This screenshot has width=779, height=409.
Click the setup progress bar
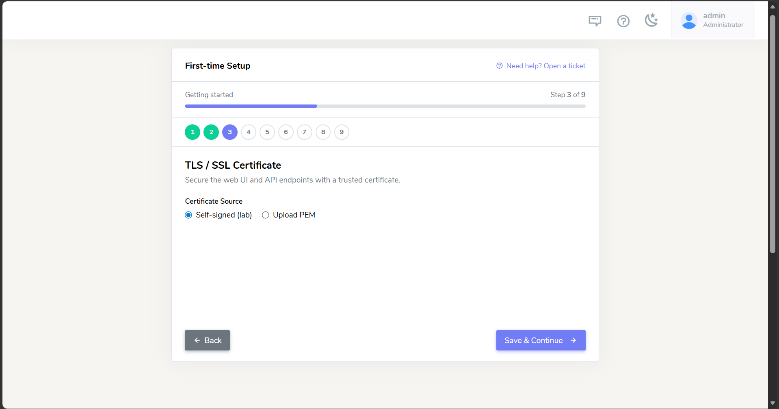click(385, 106)
